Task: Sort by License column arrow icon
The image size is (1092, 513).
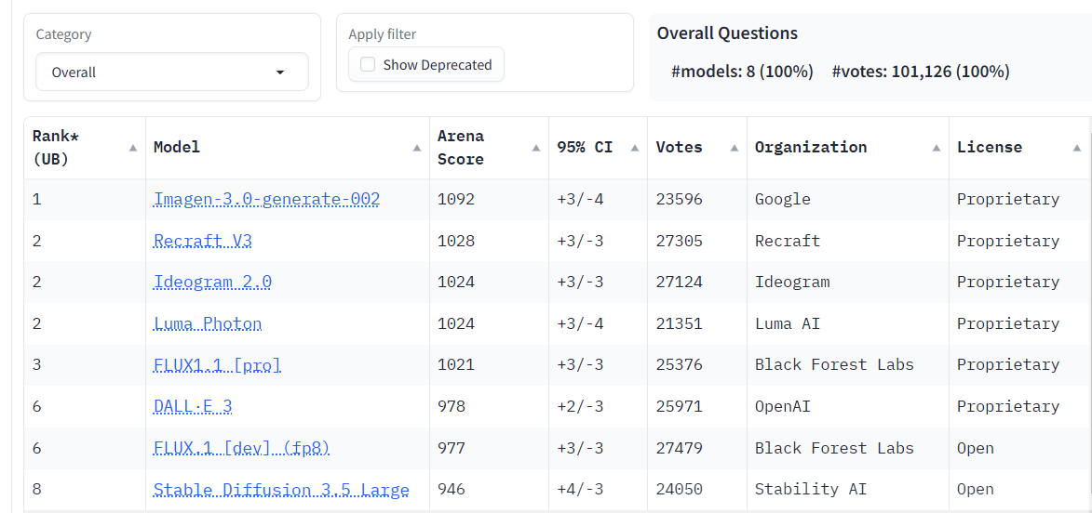Action: click(1077, 148)
